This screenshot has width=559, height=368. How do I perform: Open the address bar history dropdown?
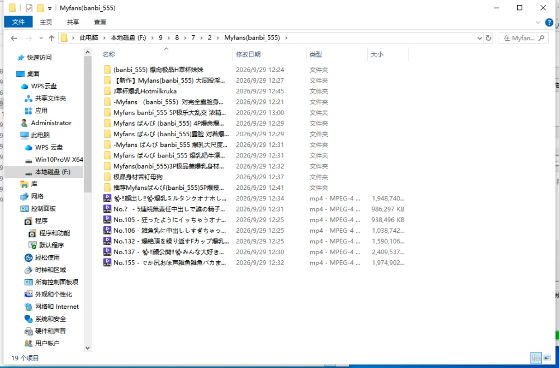[x=480, y=38]
